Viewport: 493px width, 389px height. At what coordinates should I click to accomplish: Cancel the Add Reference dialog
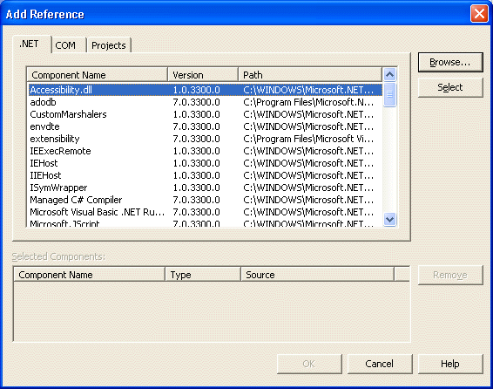pyautogui.click(x=380, y=364)
